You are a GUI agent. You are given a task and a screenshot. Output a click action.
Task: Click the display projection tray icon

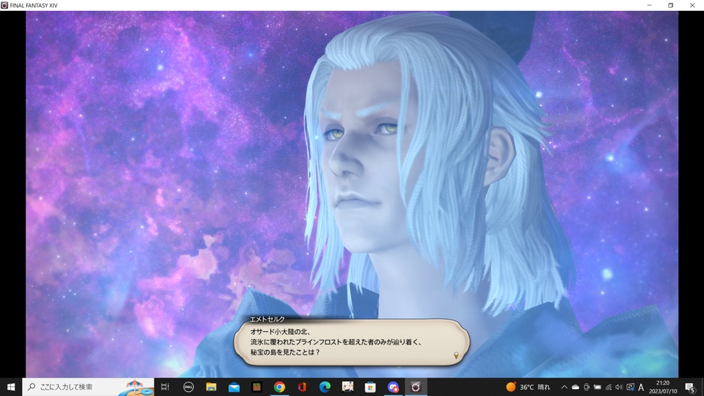pyautogui.click(x=630, y=387)
